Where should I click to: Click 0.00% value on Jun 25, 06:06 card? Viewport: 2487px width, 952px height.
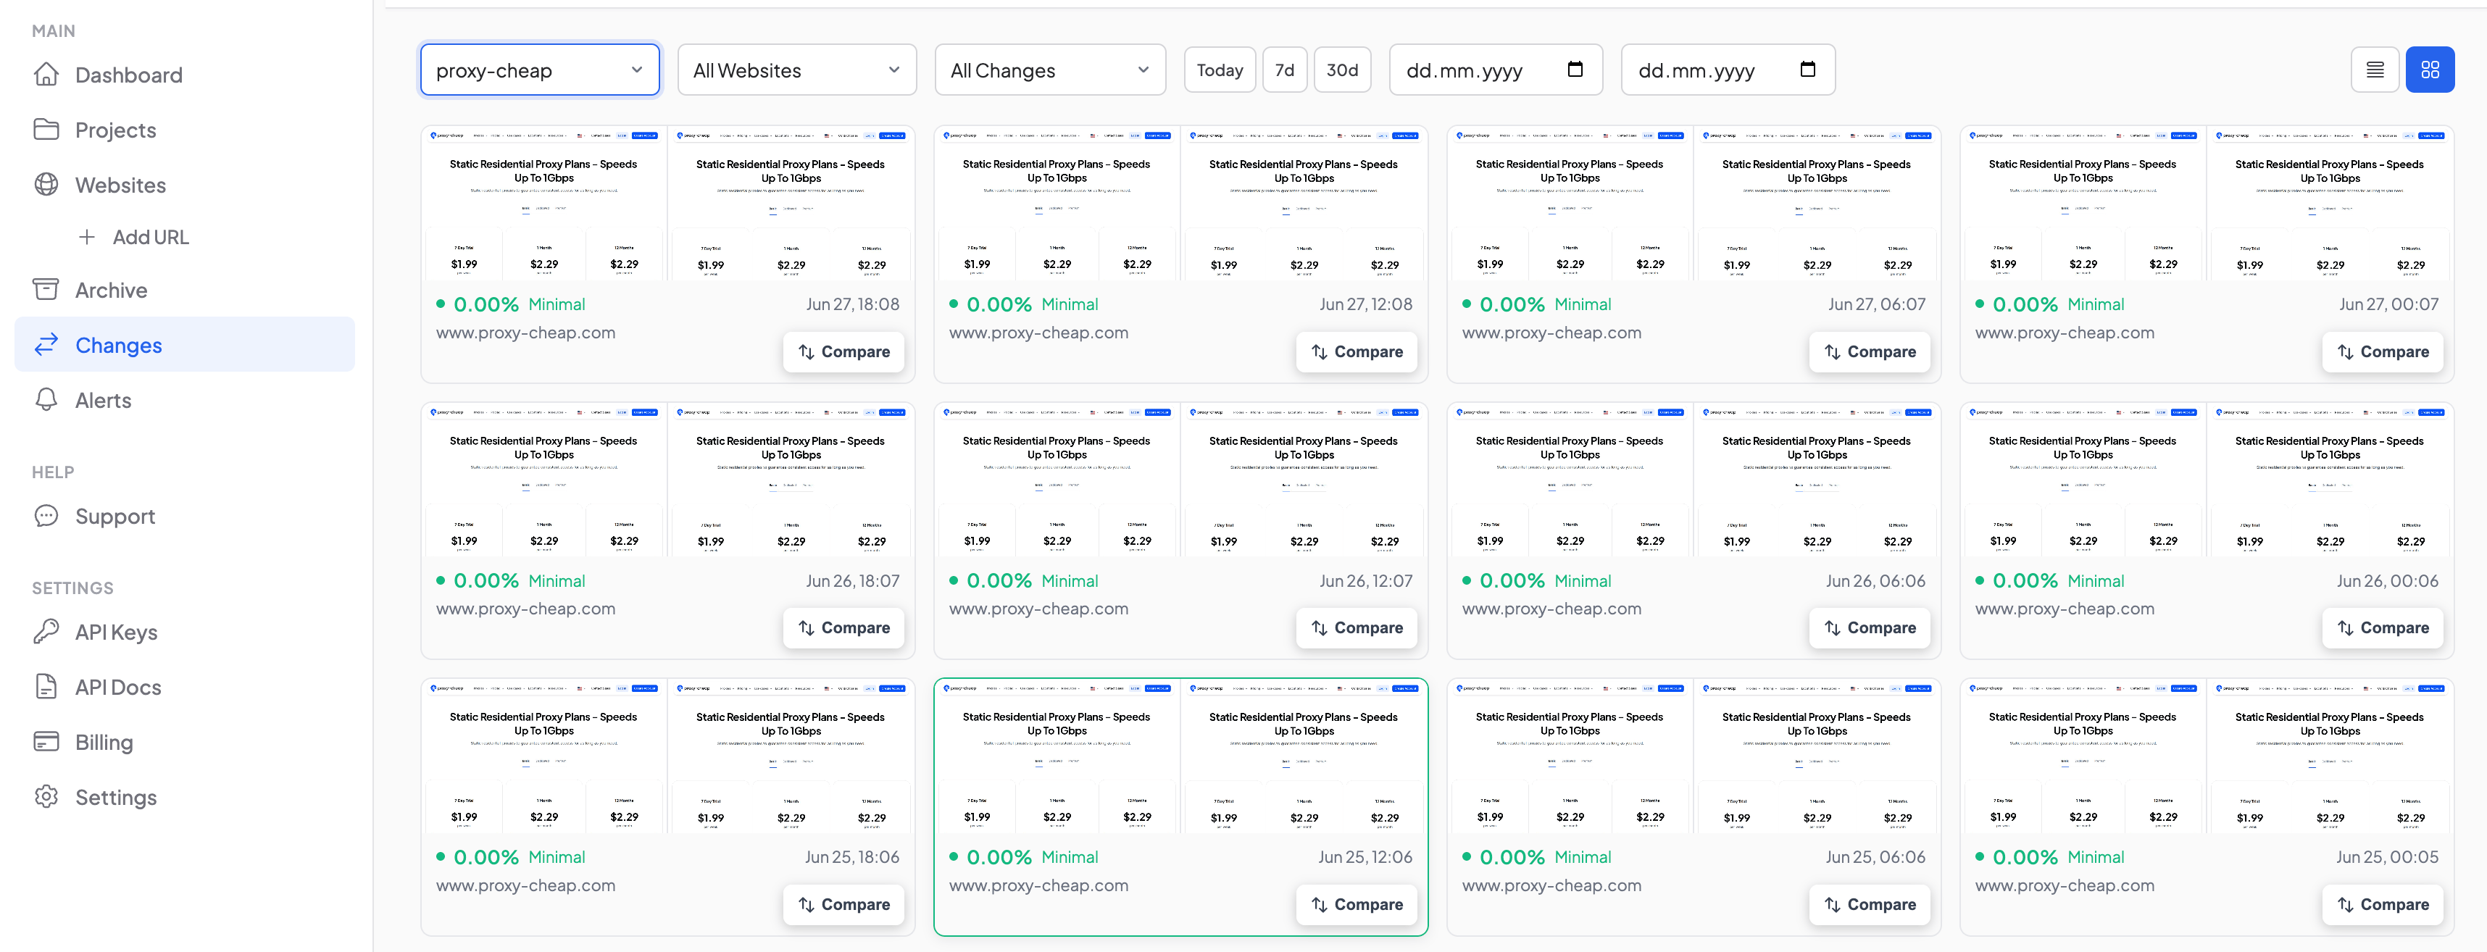[x=1512, y=856]
